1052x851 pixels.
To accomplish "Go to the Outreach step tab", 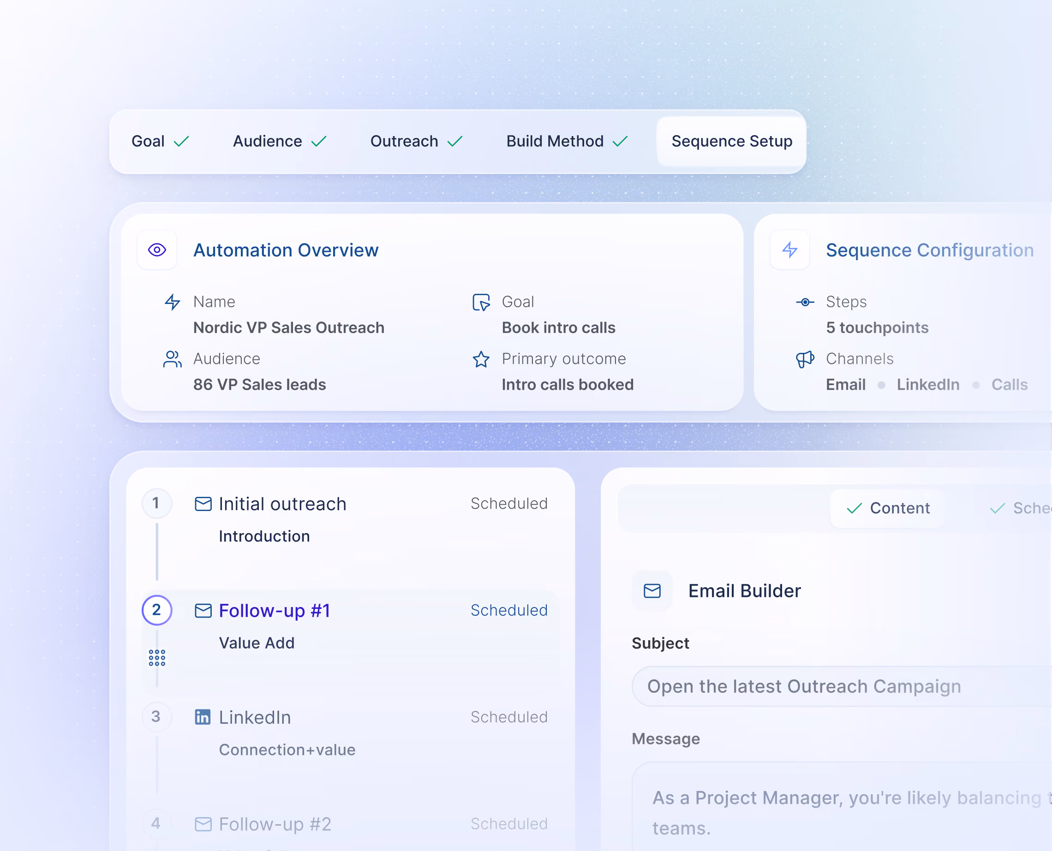I will point(416,141).
